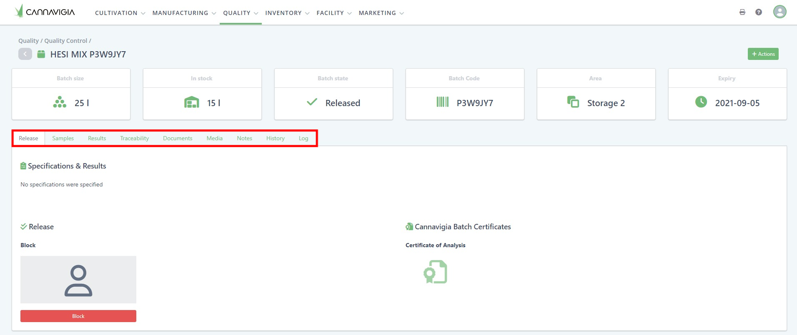This screenshot has width=797, height=335.
Task: Expand the Inventory menu
Action: pyautogui.click(x=287, y=13)
